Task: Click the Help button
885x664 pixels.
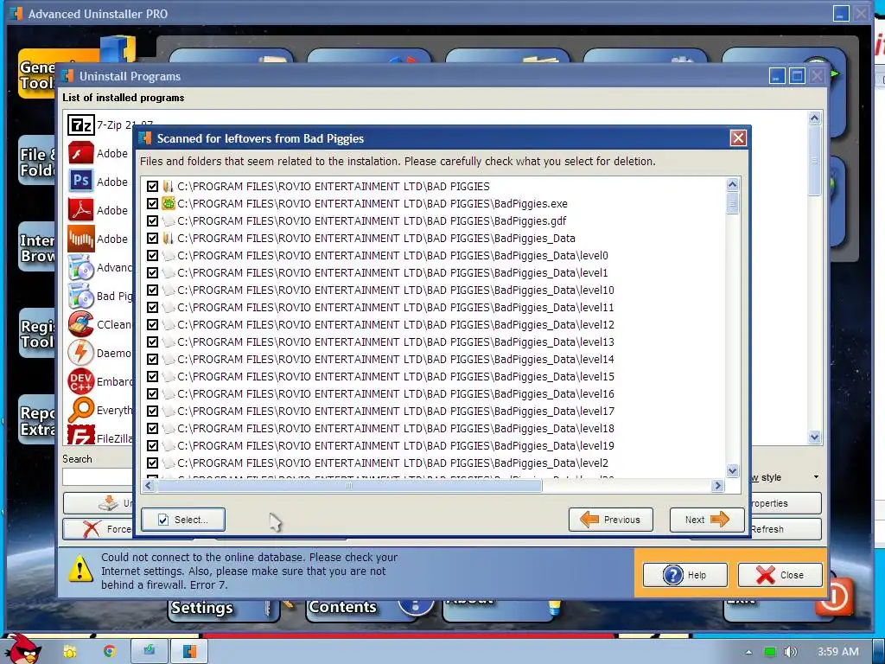Action: [x=685, y=575]
